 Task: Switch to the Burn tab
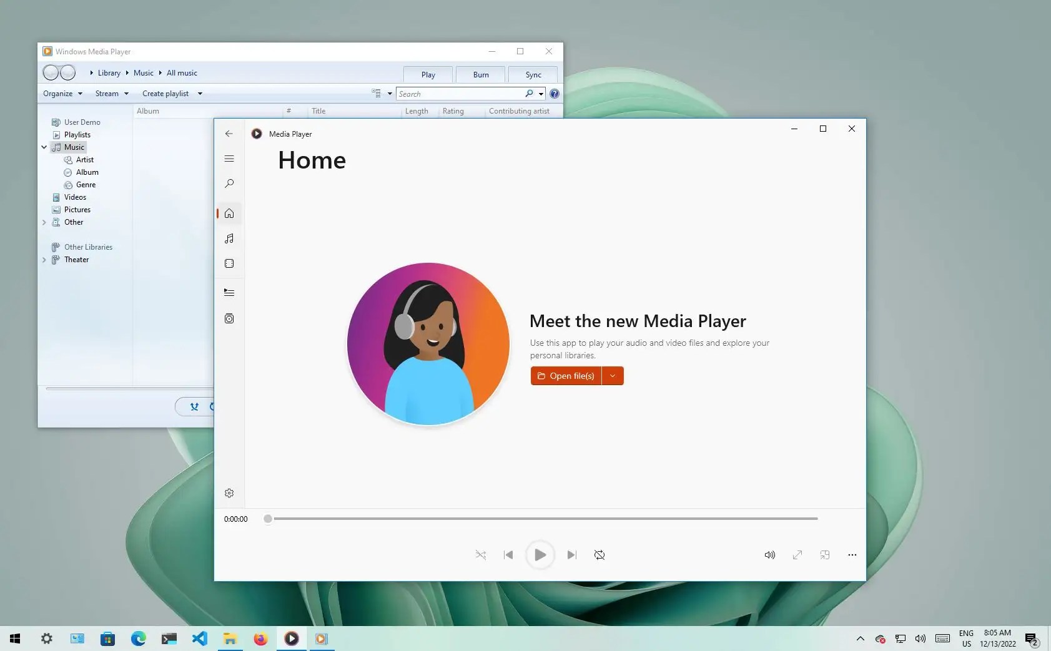[480, 74]
